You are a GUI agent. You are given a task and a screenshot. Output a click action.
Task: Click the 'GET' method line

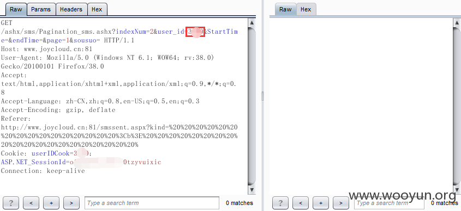[x=7, y=23]
